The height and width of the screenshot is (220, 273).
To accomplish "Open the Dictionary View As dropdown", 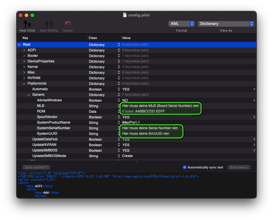I will [226, 24].
